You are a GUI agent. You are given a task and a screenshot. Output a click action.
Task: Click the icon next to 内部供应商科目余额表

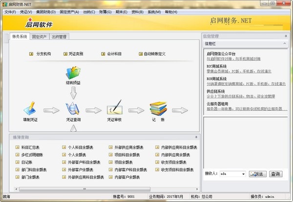[157, 147]
